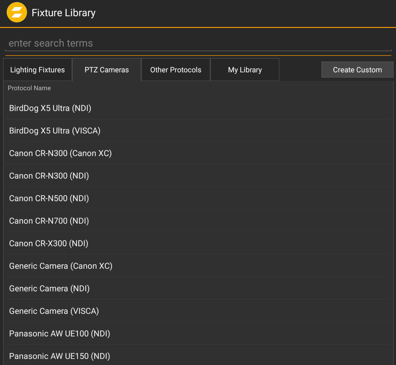Switch to the Lighting Fixtures tab
The width and height of the screenshot is (396, 365).
(x=37, y=70)
